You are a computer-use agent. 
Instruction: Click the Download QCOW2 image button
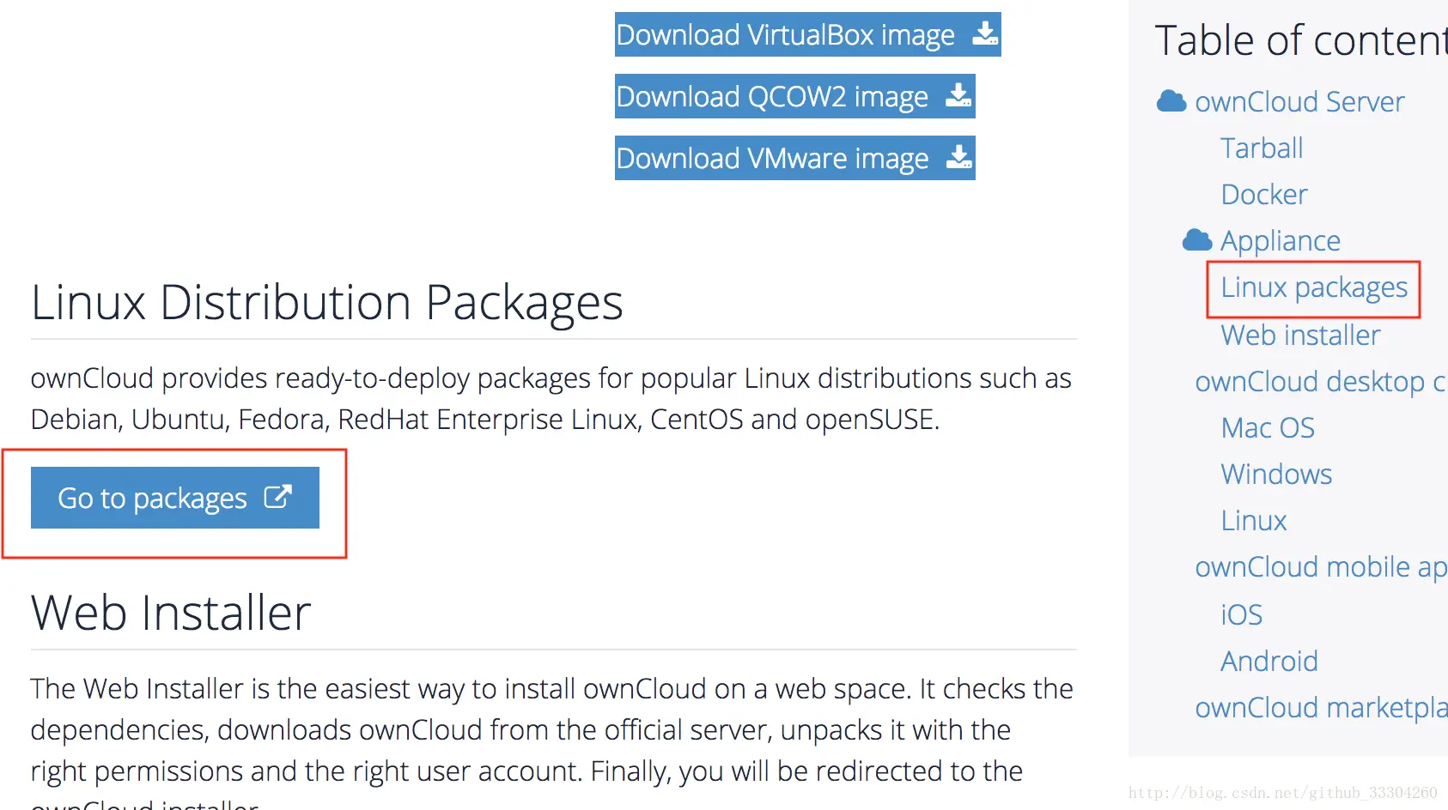point(794,96)
